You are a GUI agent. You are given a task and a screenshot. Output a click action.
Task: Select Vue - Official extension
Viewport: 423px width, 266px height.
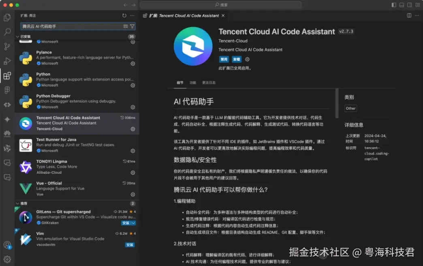click(77, 189)
